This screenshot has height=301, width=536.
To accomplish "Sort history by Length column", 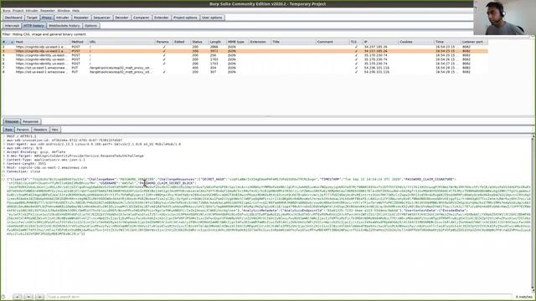I will (217, 42).
